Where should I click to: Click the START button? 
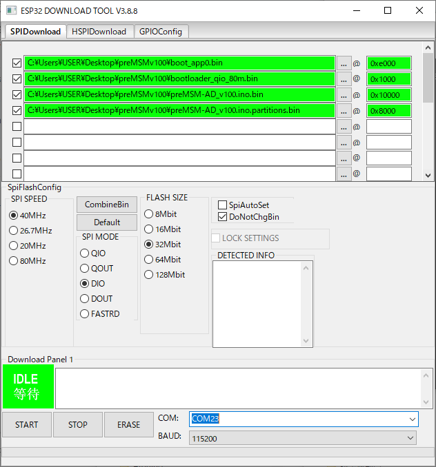point(27,424)
